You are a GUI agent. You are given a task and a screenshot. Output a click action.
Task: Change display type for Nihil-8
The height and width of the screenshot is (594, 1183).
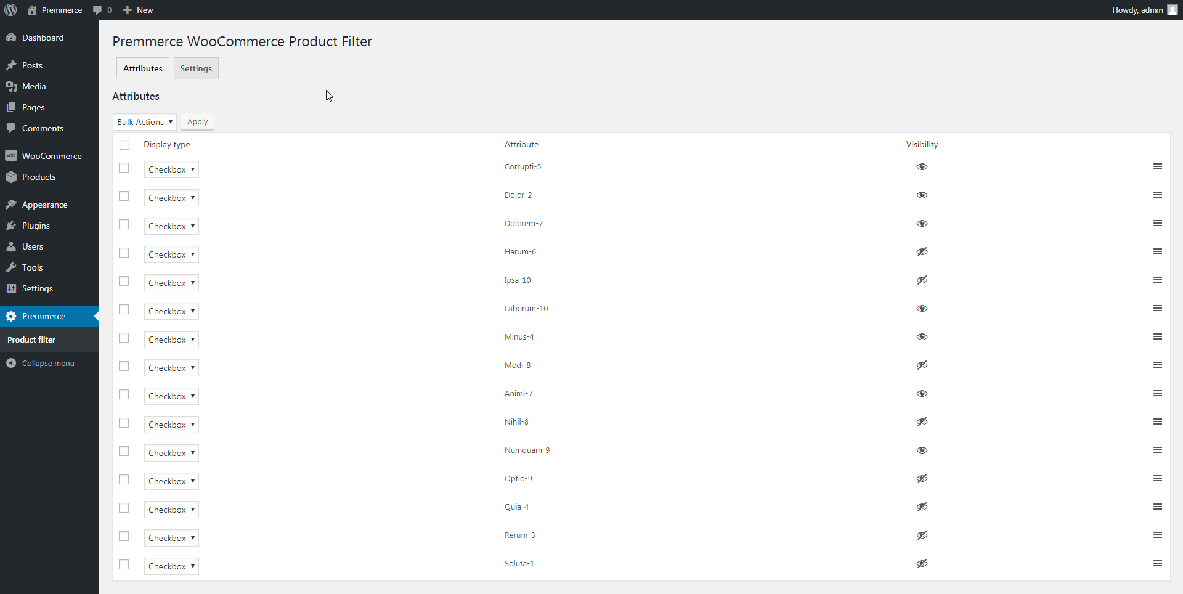pos(171,425)
